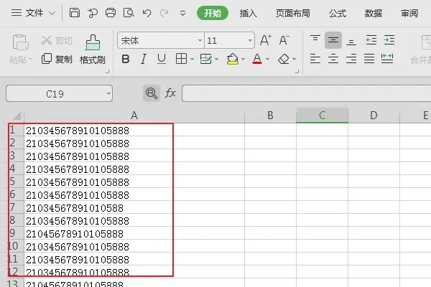
Task: Toggle bold formatting
Action: click(x=126, y=59)
